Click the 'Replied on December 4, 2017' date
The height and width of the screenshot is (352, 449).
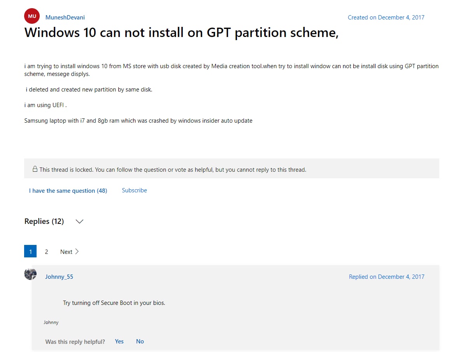pos(387,276)
